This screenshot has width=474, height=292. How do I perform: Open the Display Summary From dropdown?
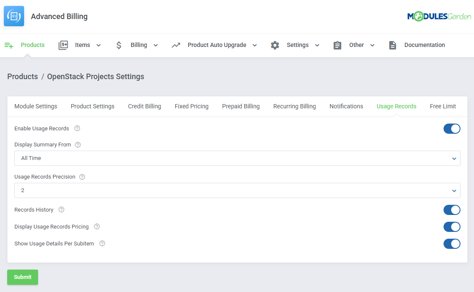237,158
